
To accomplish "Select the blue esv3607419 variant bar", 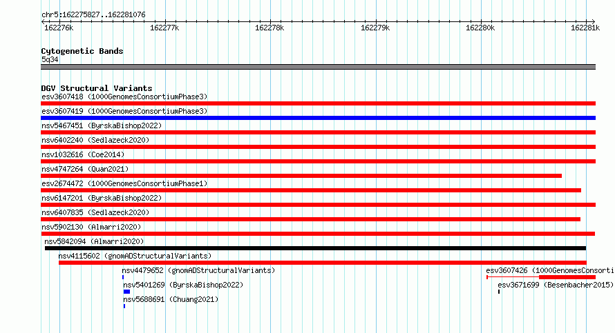I will tap(318, 118).
